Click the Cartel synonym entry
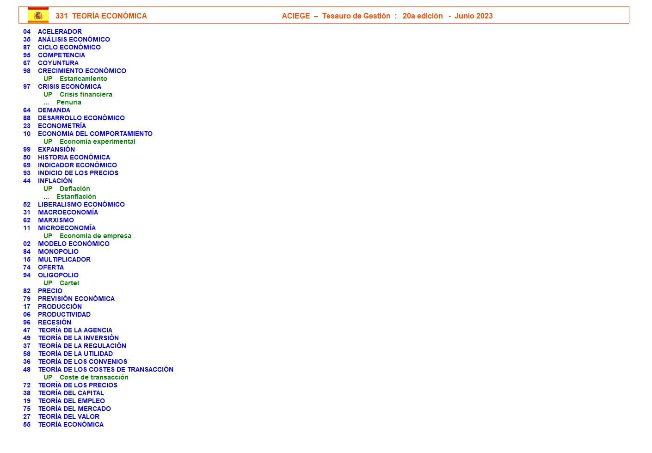 click(x=69, y=283)
